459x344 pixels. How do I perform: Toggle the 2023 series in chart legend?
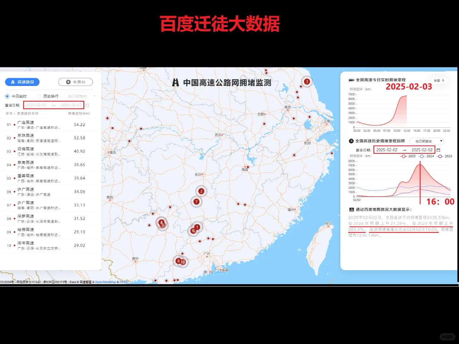445,156
